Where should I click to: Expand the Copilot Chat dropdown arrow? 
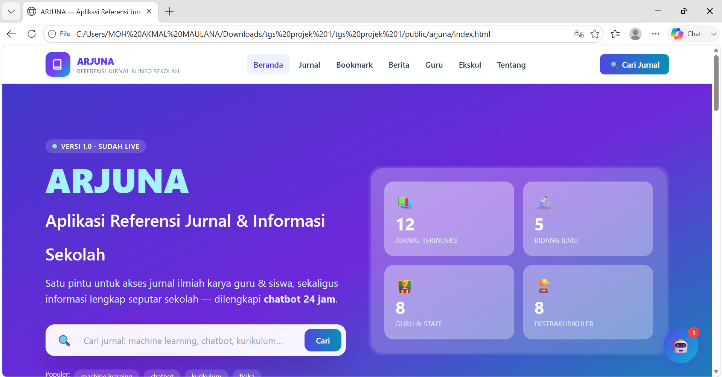coord(713,34)
